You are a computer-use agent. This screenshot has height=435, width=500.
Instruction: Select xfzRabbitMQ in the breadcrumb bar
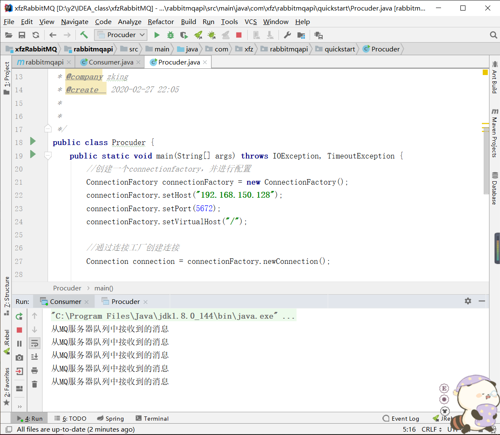[31, 49]
